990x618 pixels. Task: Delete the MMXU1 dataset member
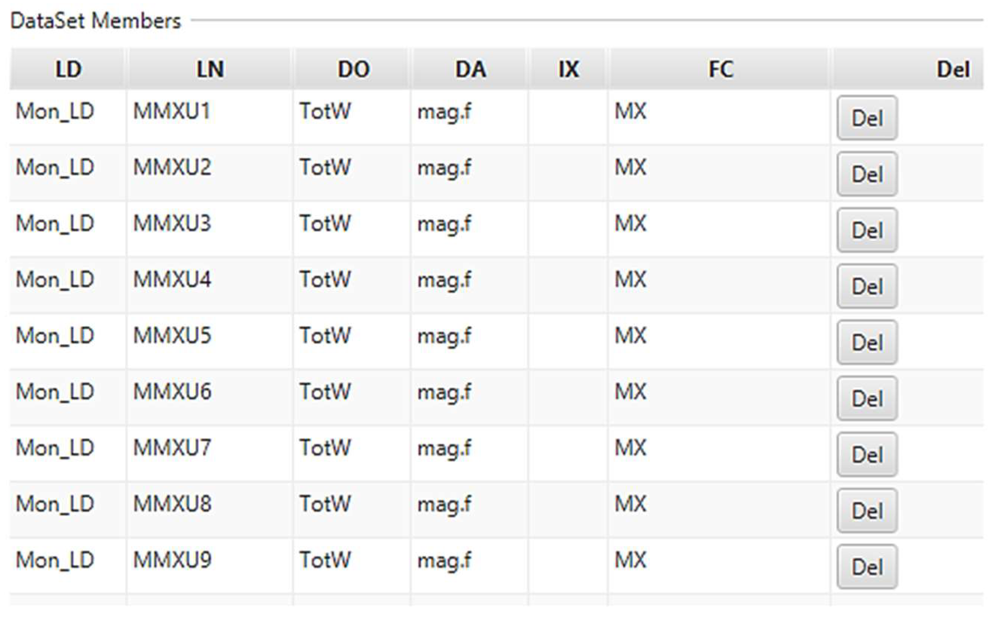click(866, 118)
